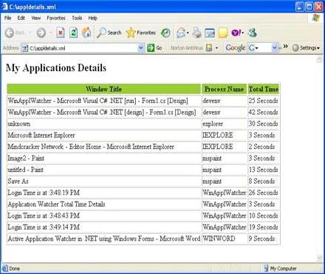Open the Yahoo Messenger icon

point(236,33)
